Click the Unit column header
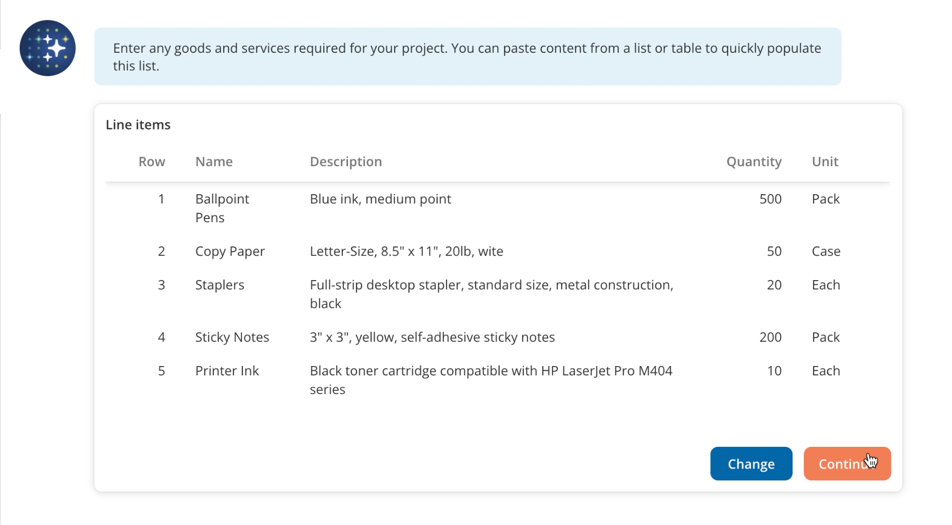 point(825,162)
